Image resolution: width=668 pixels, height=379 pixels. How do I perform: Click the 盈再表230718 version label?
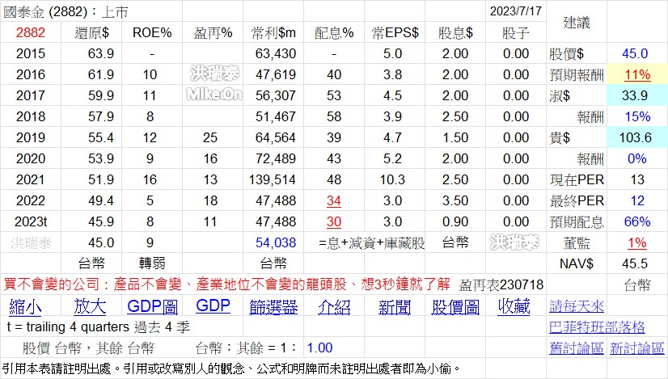click(x=501, y=285)
